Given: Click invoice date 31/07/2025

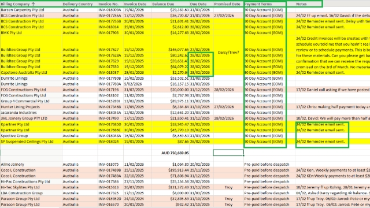Looking at the screenshot, I should pyautogui.click(x=138, y=90).
